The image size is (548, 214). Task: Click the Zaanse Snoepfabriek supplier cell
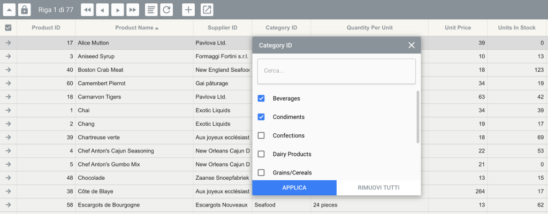coord(223,178)
